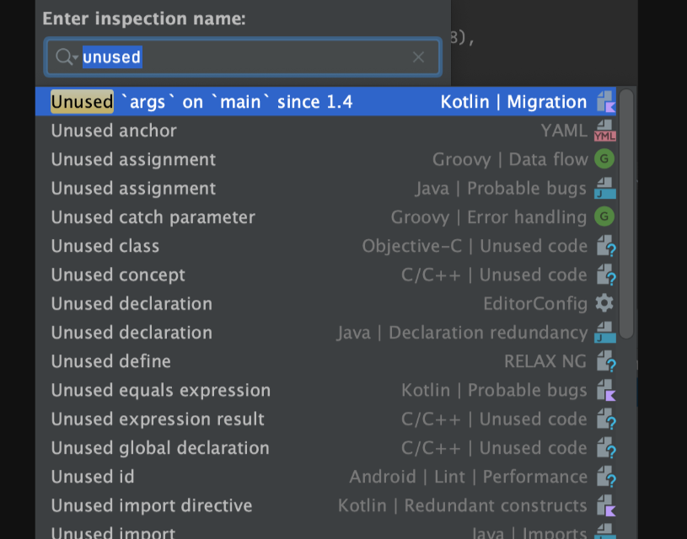Click the RELAX NG icon beside "Unused define"
Screen dimensions: 687x539
[605, 361]
